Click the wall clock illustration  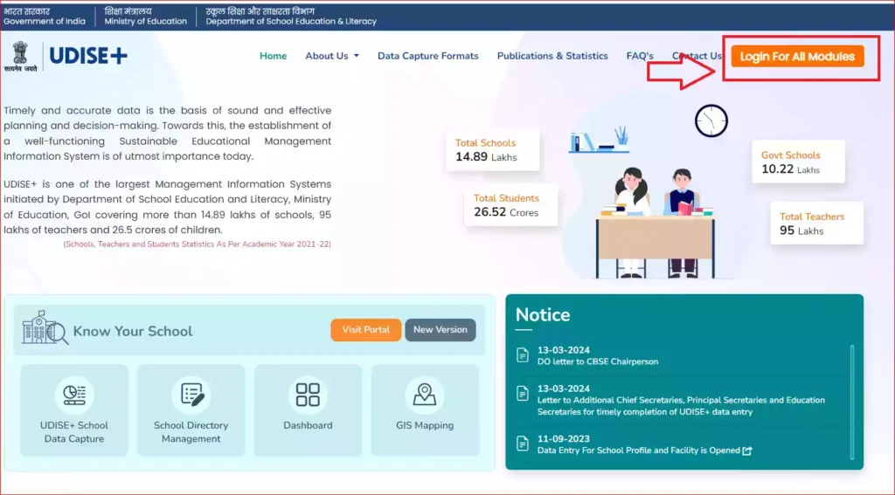711,120
